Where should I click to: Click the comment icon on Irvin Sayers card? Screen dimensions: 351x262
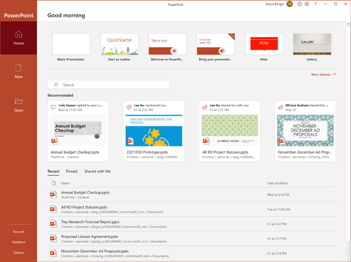[53, 107]
